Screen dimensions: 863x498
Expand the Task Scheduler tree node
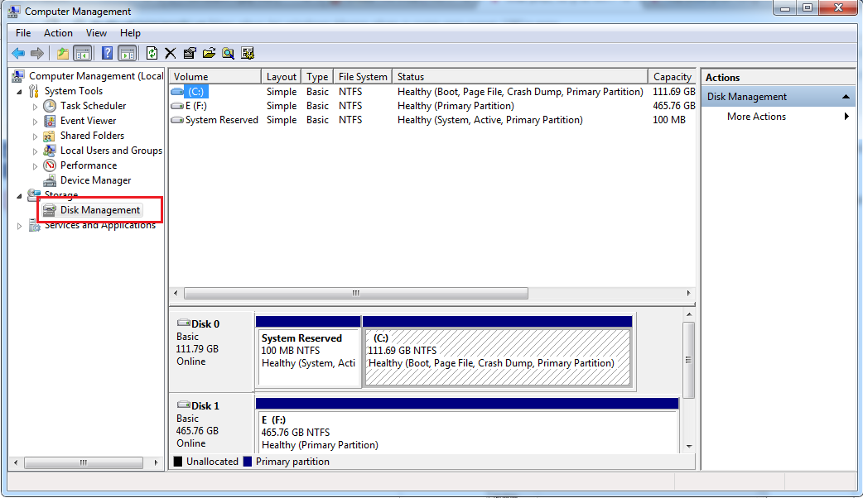(35, 107)
